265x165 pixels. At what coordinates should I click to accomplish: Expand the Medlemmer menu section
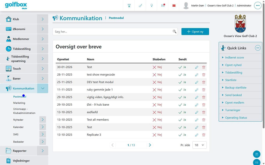pyautogui.click(x=43, y=39)
